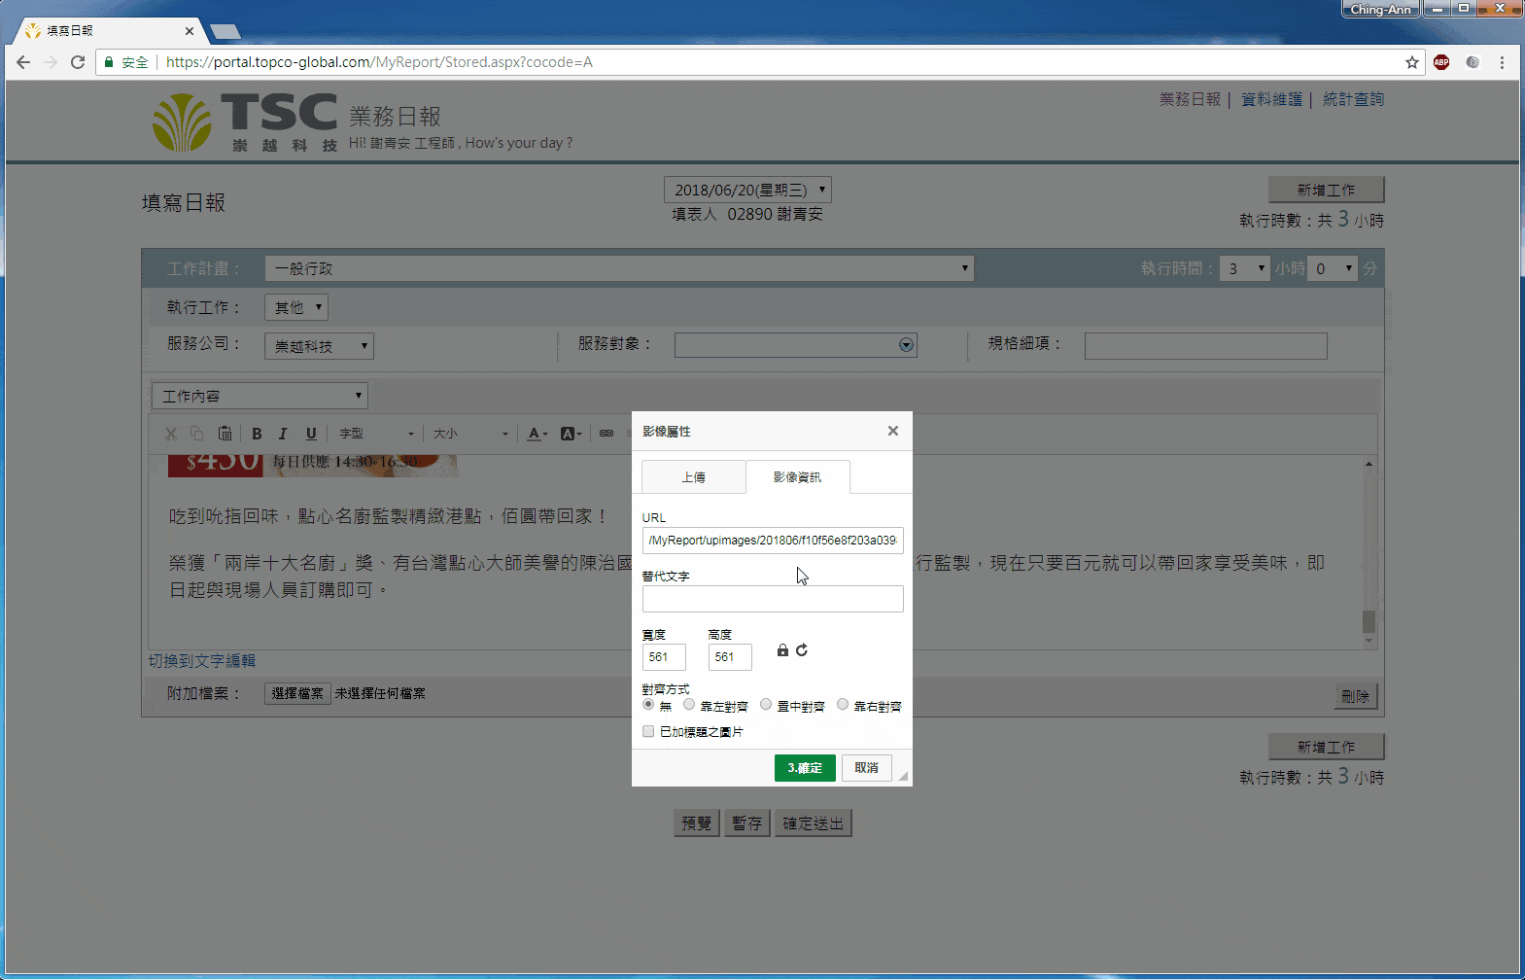Close the 影像屬性 dialog with X
The width and height of the screenshot is (1525, 980).
tap(892, 431)
